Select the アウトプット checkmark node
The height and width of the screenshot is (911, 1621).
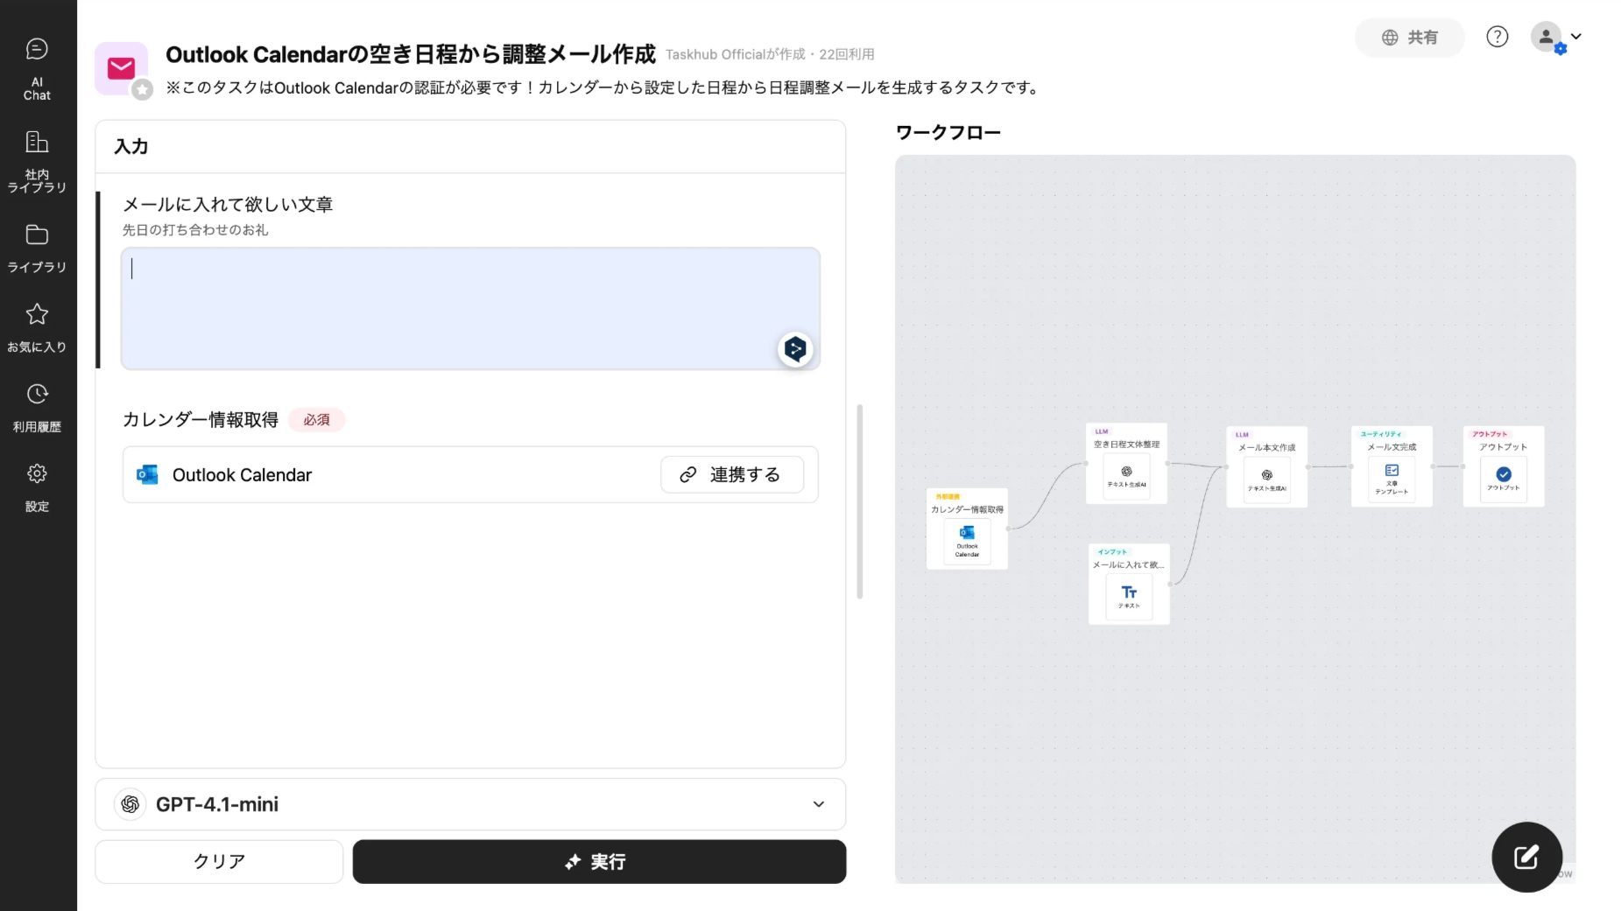(1504, 466)
